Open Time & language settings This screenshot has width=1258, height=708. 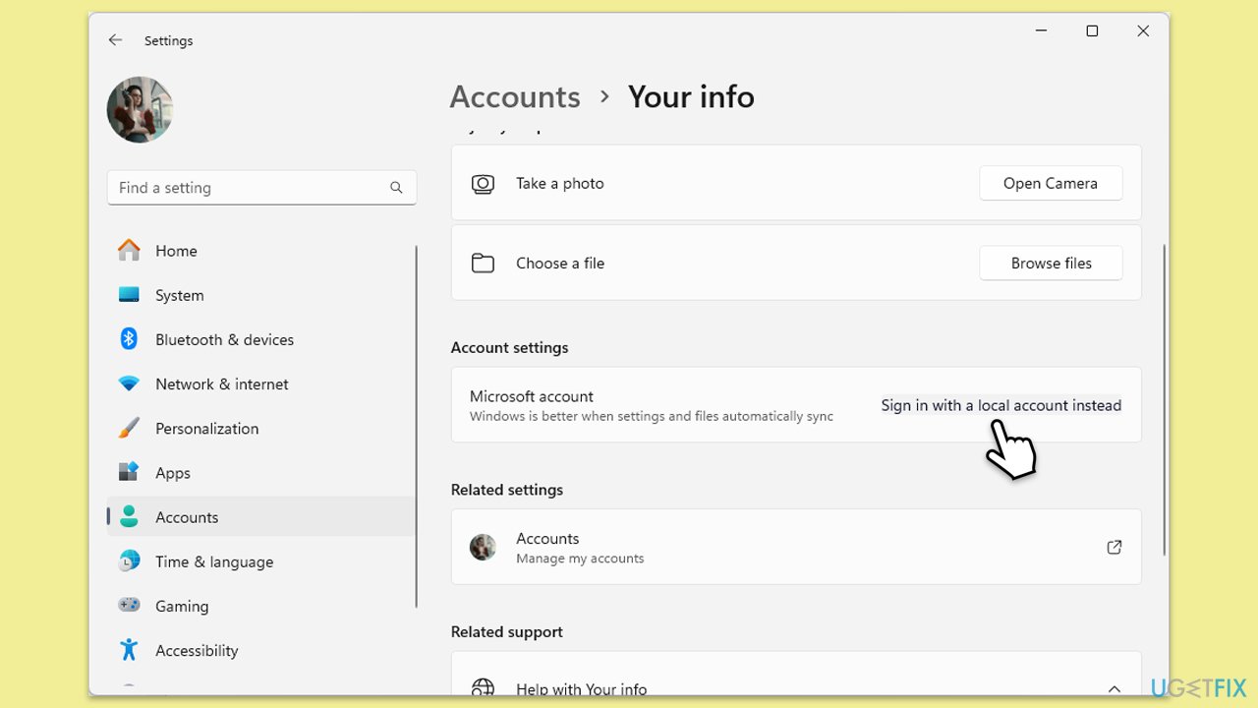[x=261, y=561]
